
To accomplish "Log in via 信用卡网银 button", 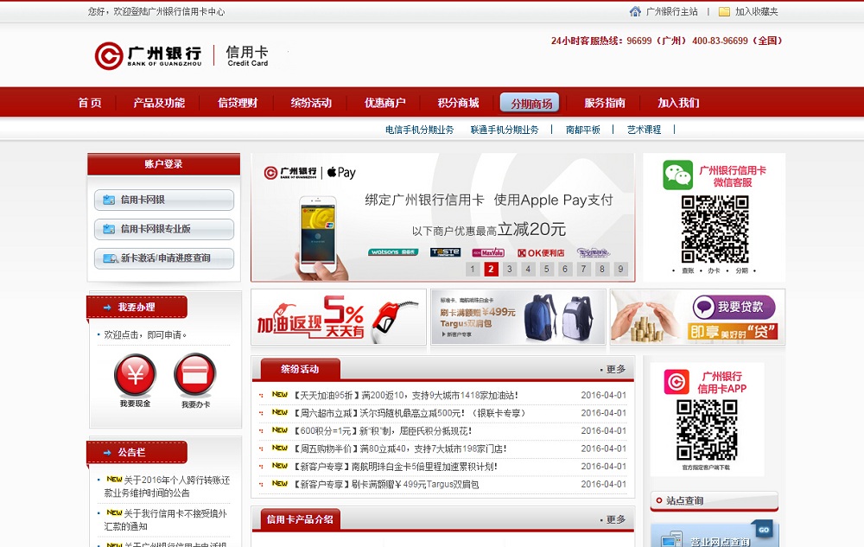I will pos(164,200).
